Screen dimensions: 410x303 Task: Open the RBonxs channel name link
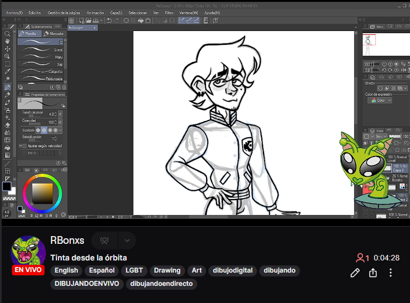(67, 240)
